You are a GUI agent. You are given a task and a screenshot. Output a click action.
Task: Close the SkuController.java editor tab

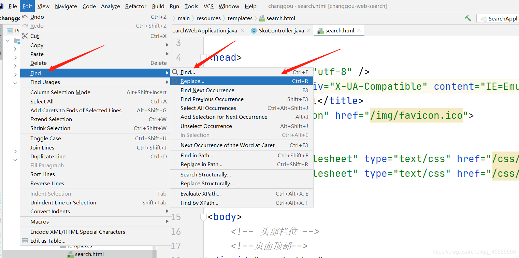coord(308,30)
